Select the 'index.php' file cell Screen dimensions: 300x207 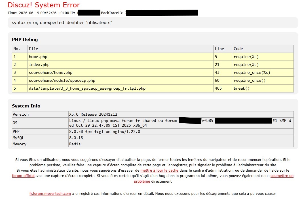pos(120,65)
